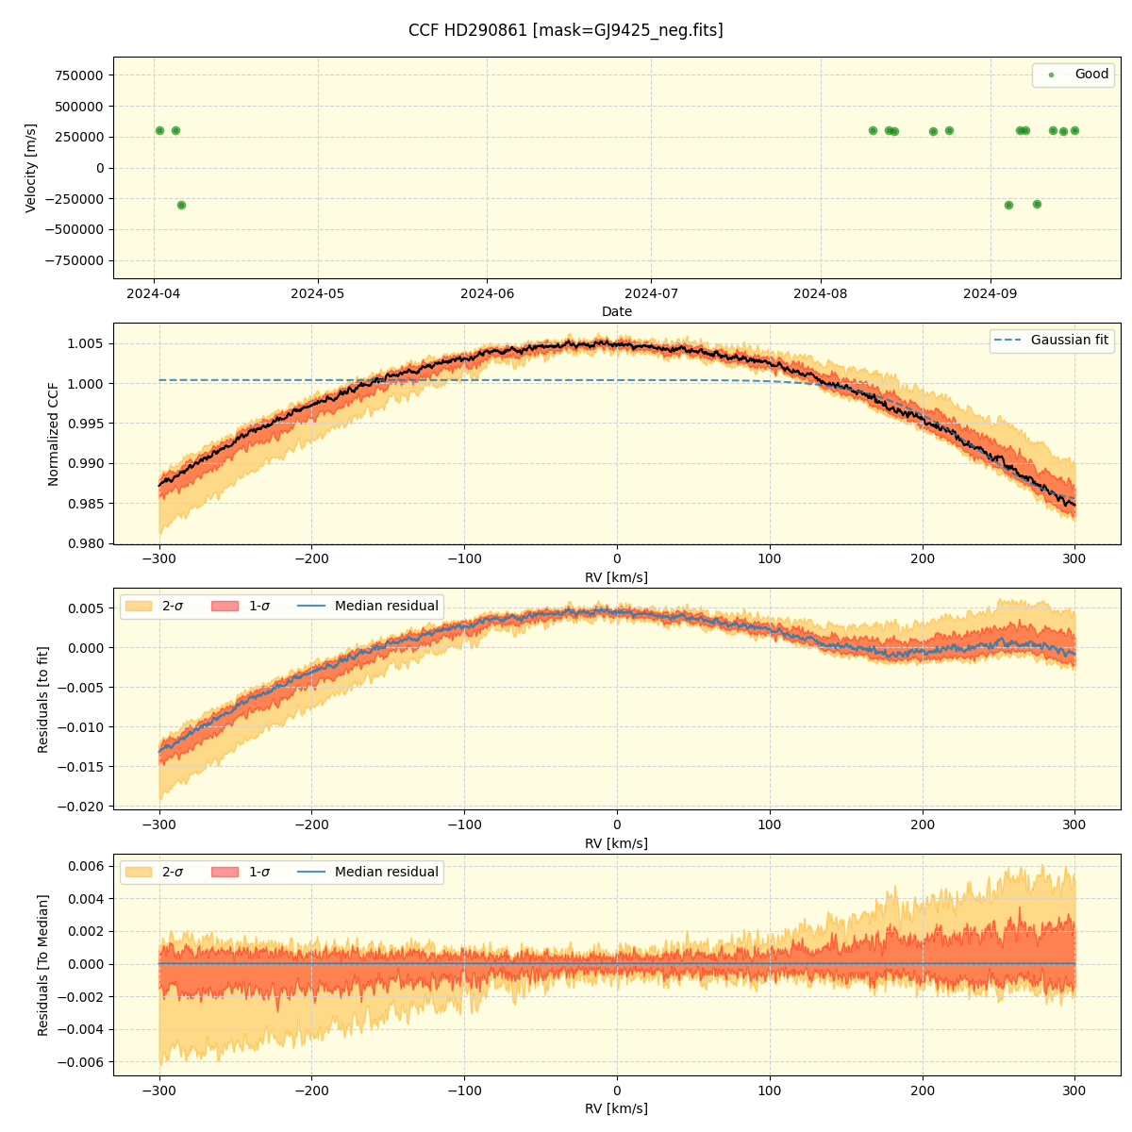Click dashed line sample next to 'Gaussian fit'

click(1008, 341)
